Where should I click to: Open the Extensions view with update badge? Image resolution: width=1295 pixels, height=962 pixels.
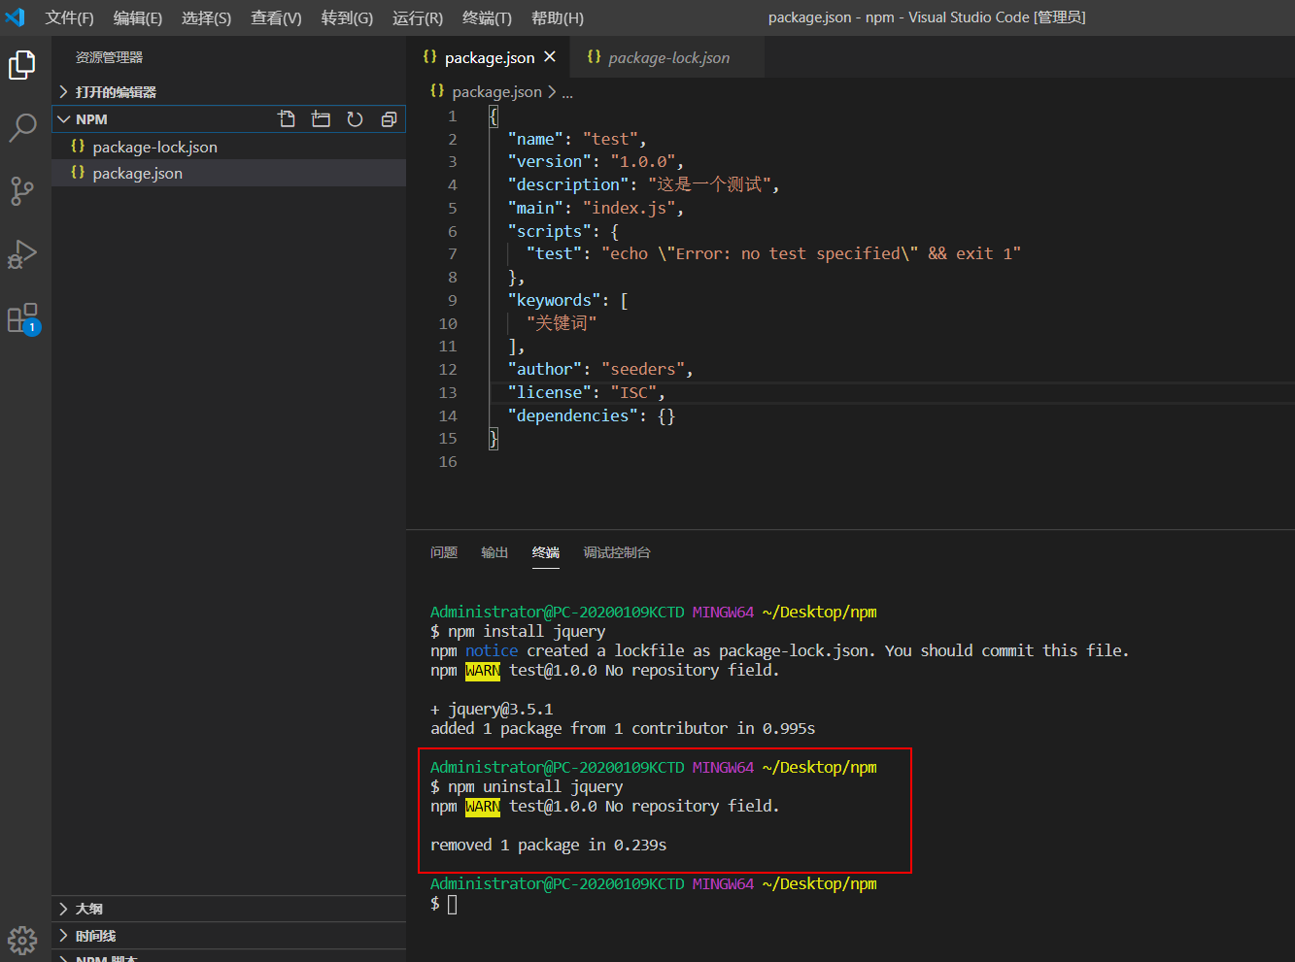pos(22,318)
